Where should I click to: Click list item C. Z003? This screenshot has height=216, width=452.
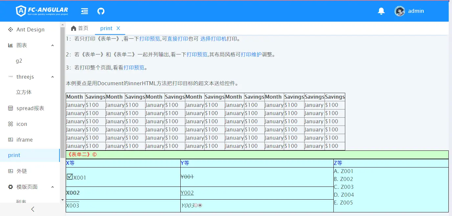pos(344,187)
